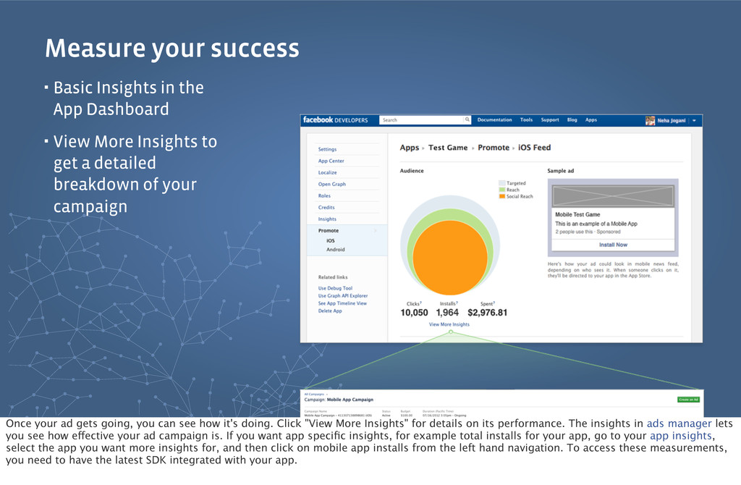The image size is (741, 485).
Task: Open the Support menu item
Action: (550, 120)
